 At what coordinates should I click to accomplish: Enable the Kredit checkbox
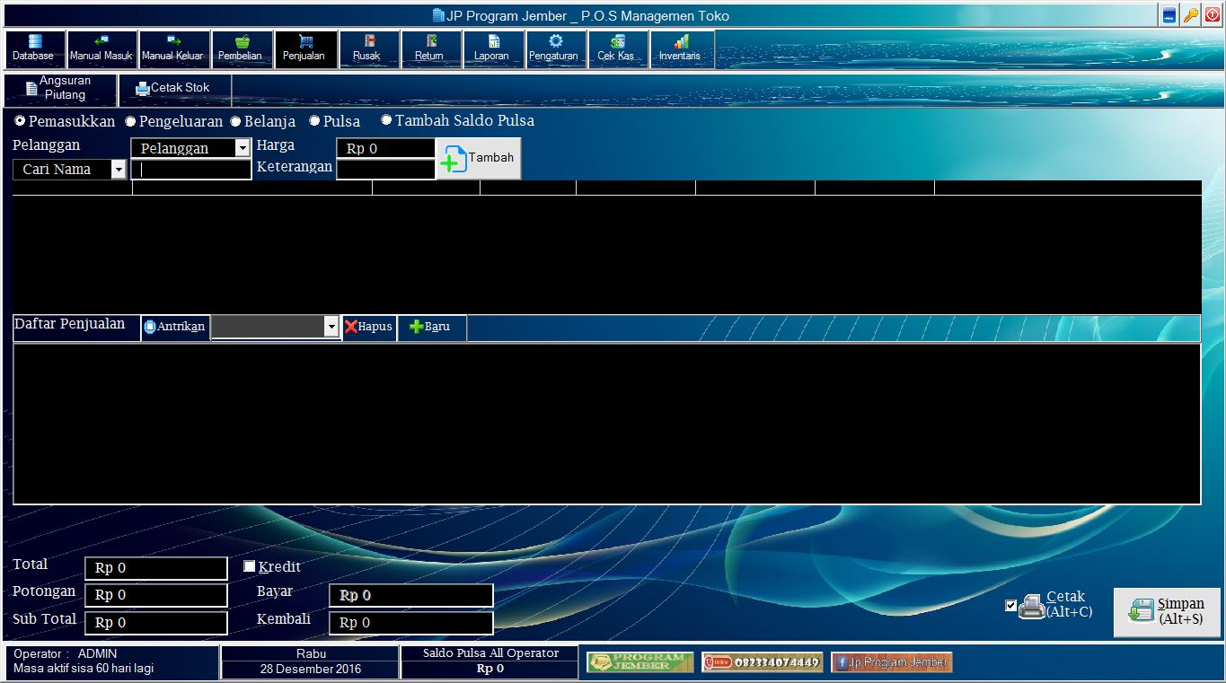(249, 565)
